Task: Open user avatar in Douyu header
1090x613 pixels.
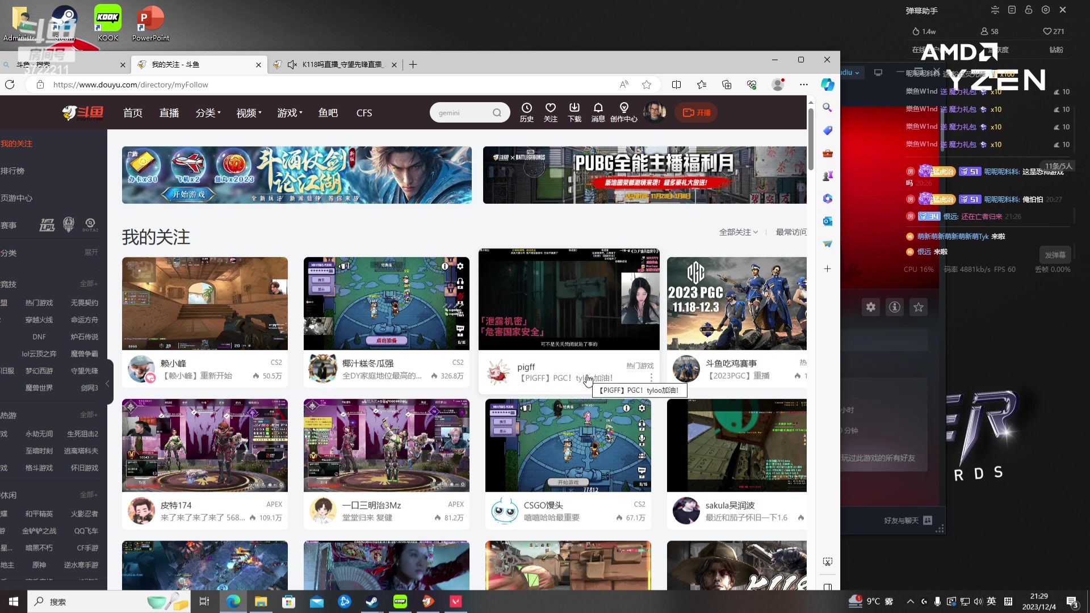Action: pos(654,112)
